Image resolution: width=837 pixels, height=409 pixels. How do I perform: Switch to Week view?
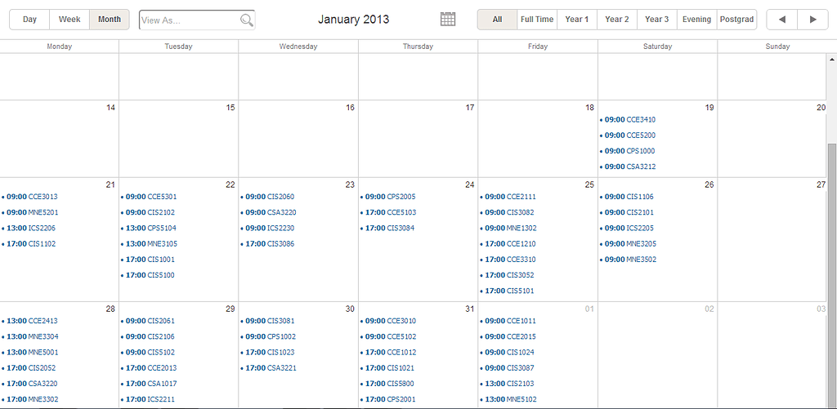(x=69, y=20)
